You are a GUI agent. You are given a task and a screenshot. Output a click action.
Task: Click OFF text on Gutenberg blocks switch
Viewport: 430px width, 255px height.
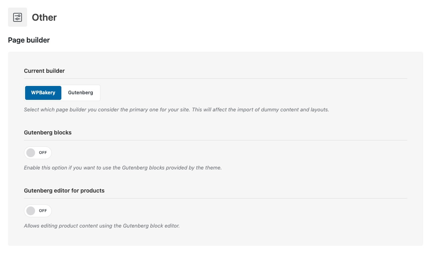[x=43, y=153]
